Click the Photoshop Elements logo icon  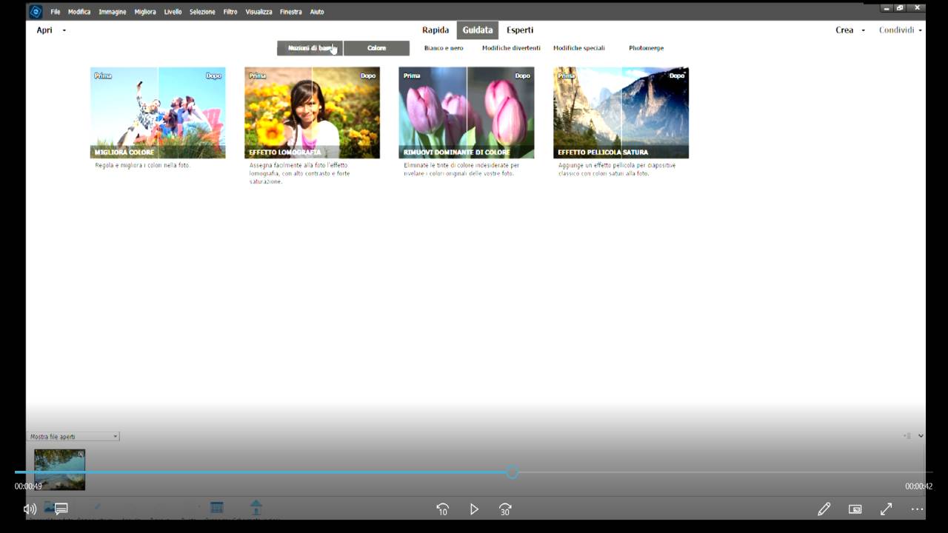(36, 11)
